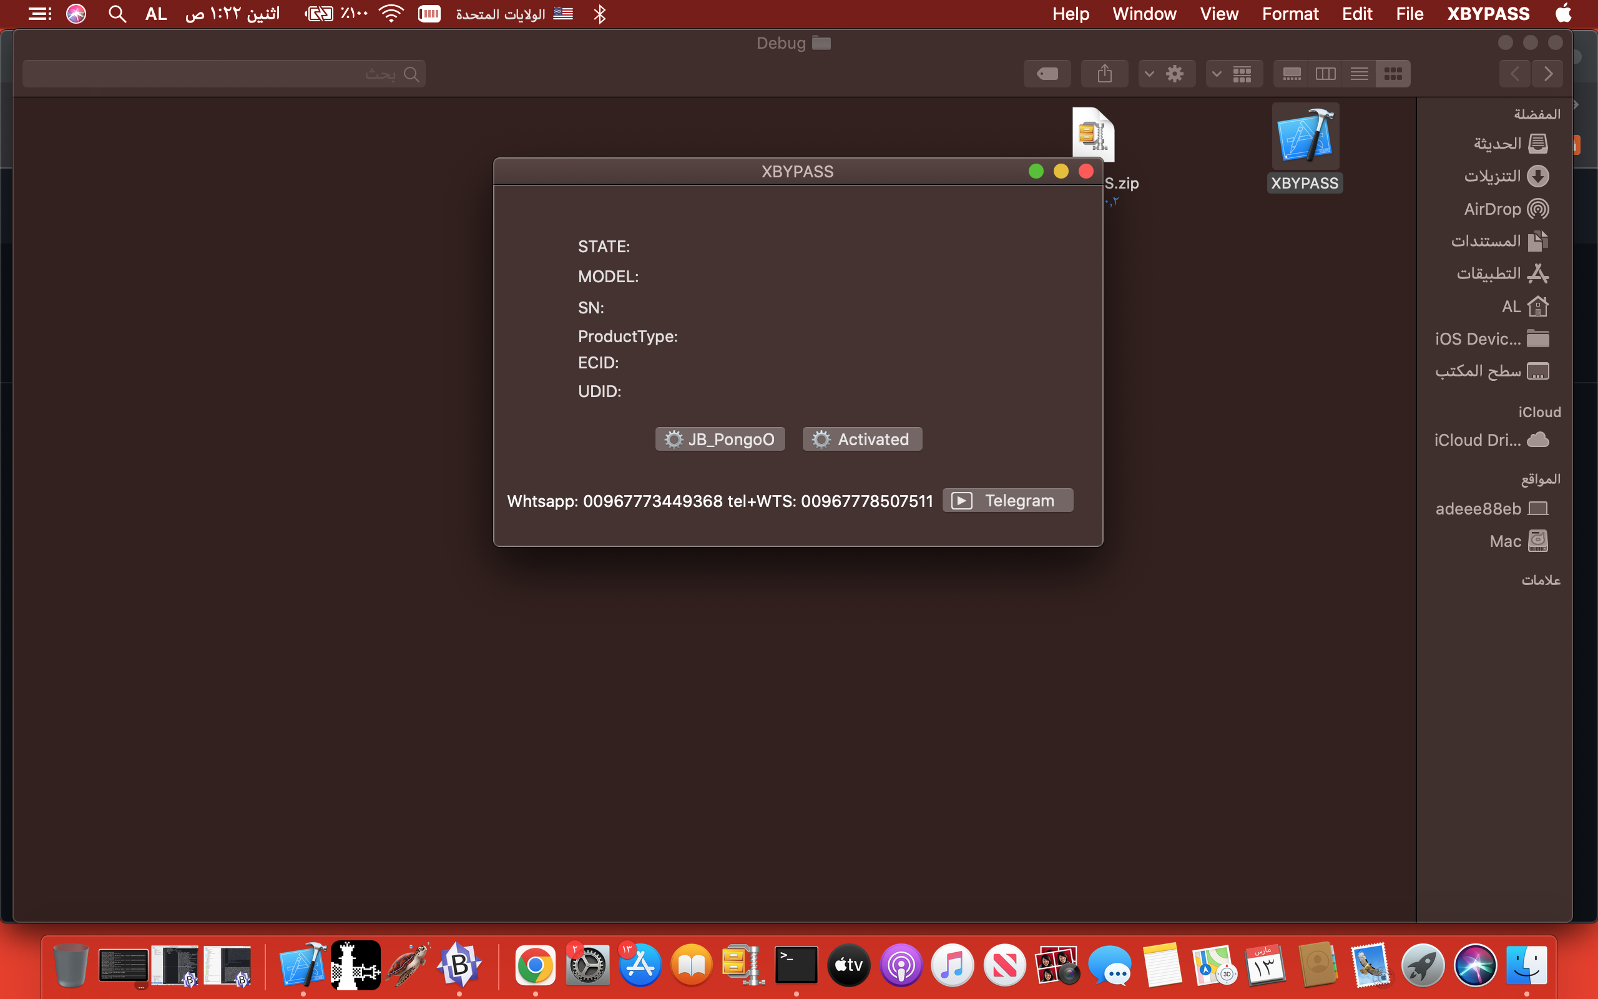
Task: Launch Xcode from the Dock
Action: 304,965
